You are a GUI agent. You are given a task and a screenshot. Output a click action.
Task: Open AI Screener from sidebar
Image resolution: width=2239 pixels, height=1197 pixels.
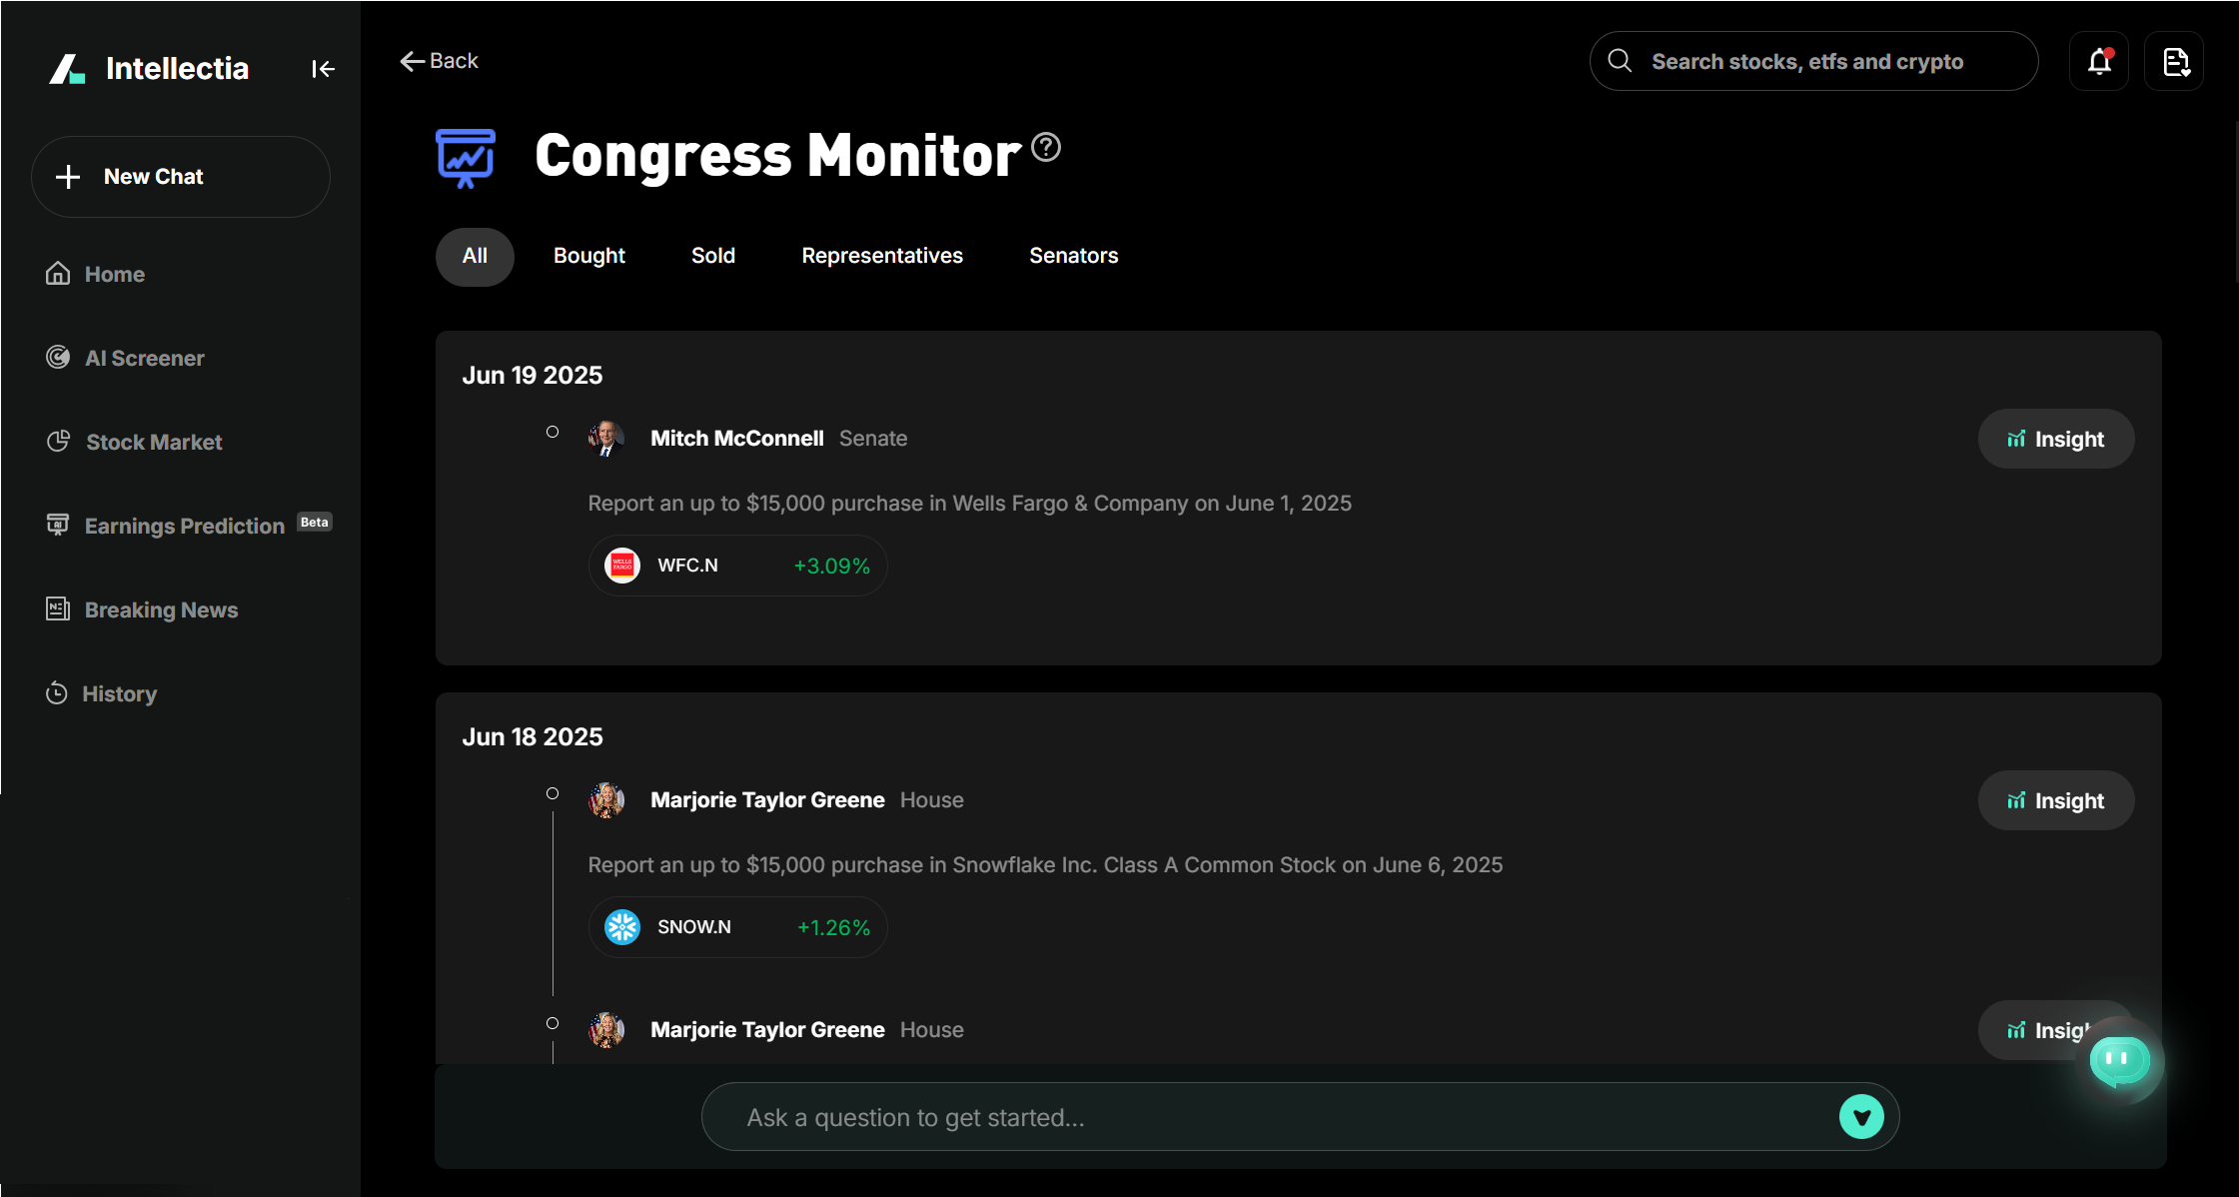pyautogui.click(x=144, y=358)
